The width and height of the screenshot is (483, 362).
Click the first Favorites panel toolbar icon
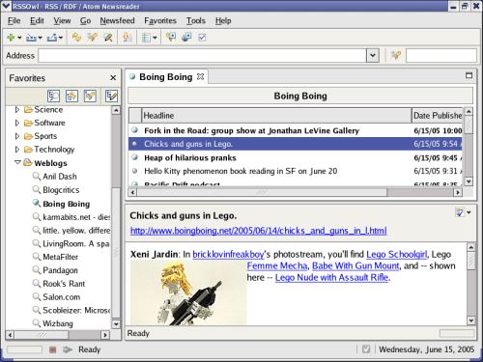pos(53,96)
